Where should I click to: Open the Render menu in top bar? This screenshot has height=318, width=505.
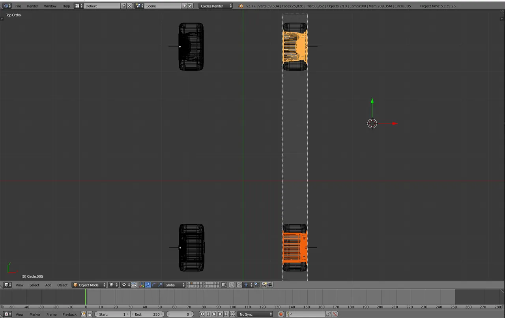[x=33, y=6]
